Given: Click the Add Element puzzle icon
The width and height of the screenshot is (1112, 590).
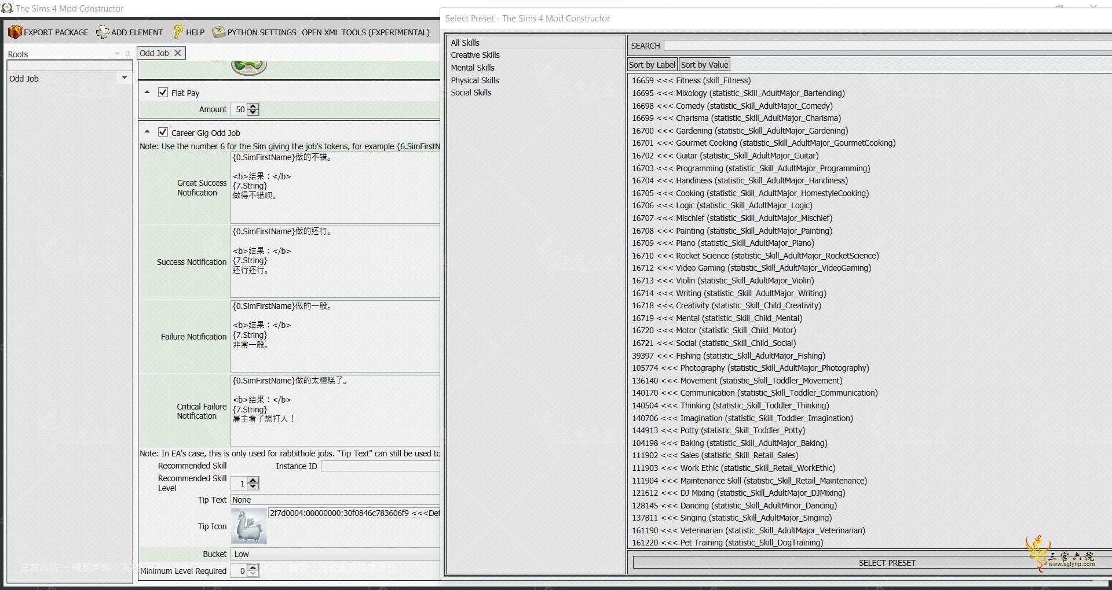Looking at the screenshot, I should (x=103, y=32).
